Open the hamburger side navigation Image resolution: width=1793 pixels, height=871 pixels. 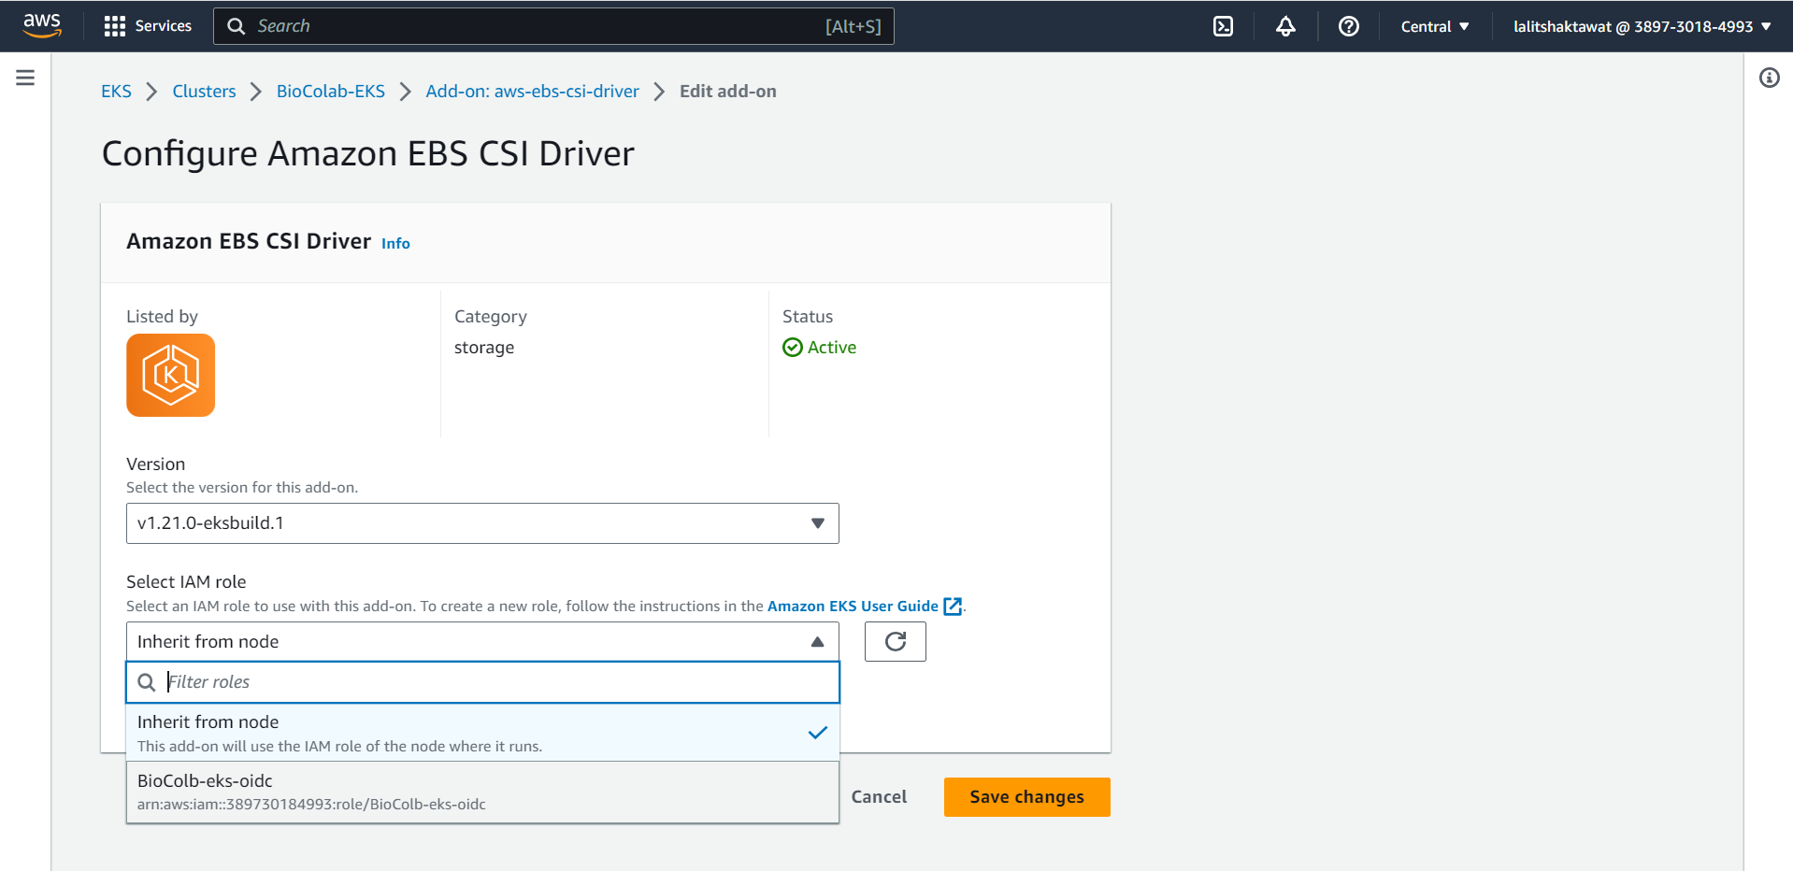[x=25, y=78]
